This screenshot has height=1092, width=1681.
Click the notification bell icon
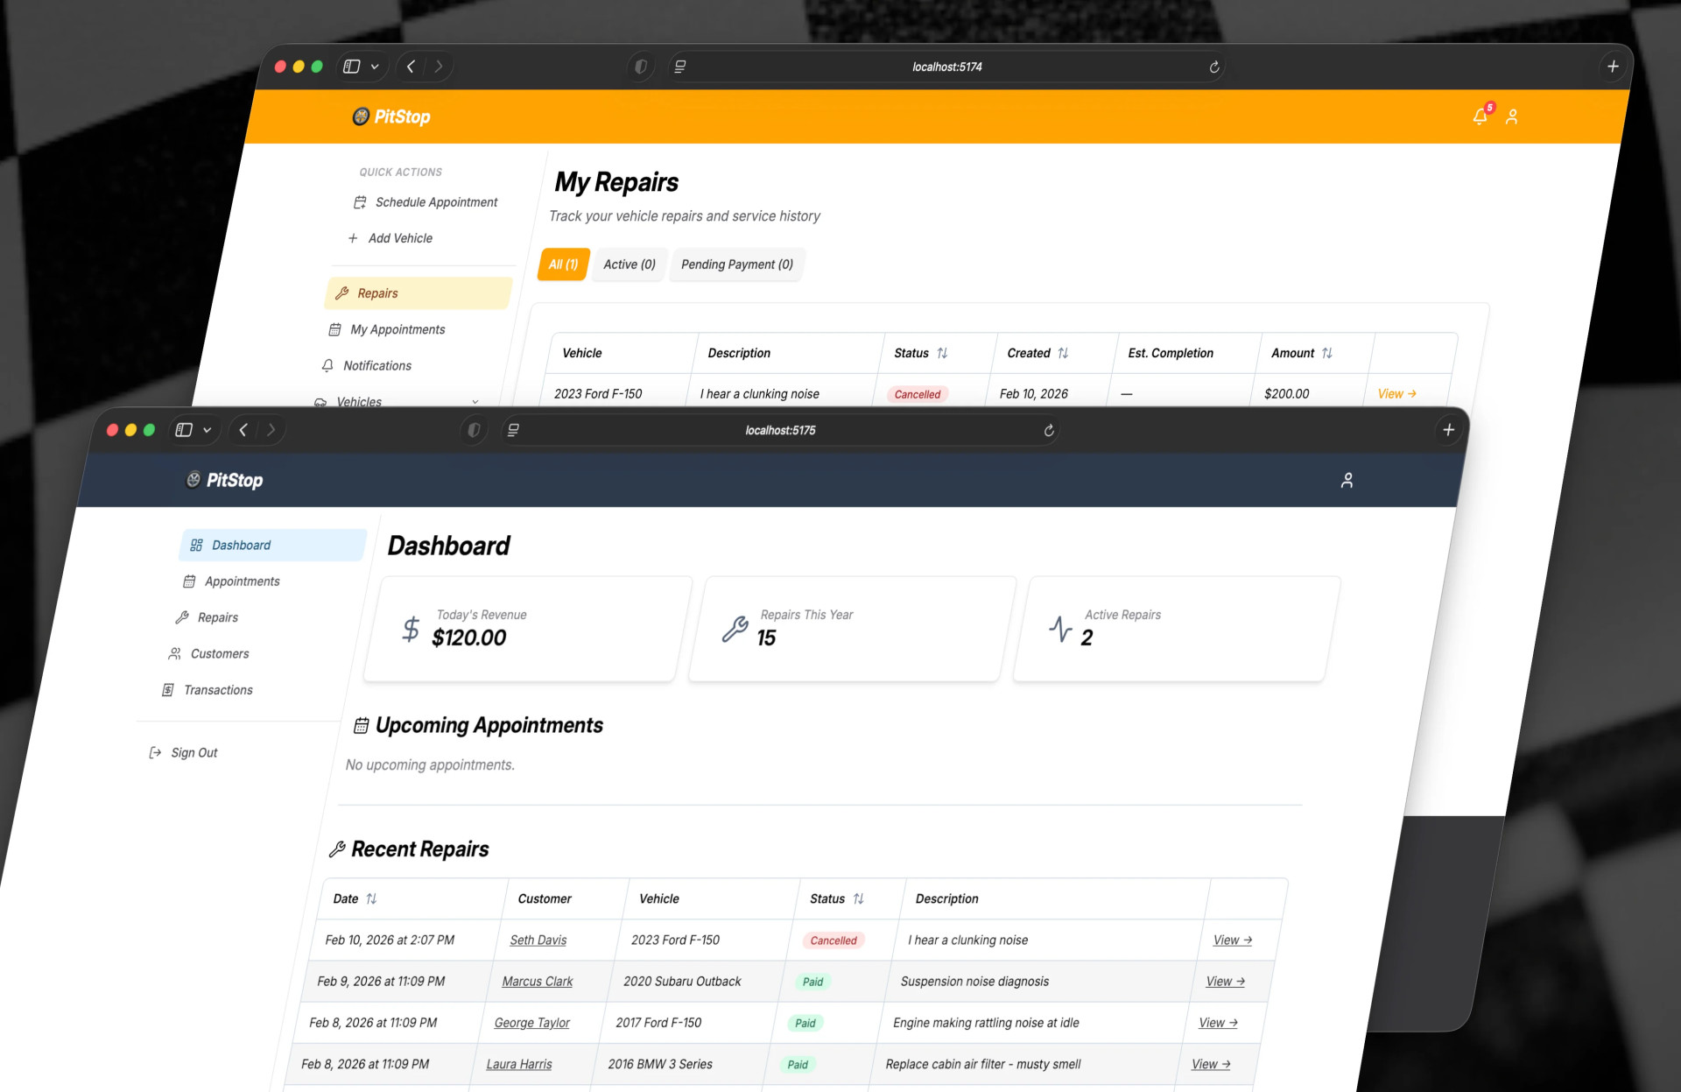pyautogui.click(x=1480, y=116)
